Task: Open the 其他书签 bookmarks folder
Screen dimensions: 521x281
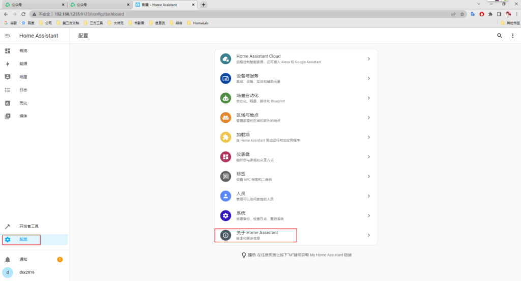Action: pos(510,23)
